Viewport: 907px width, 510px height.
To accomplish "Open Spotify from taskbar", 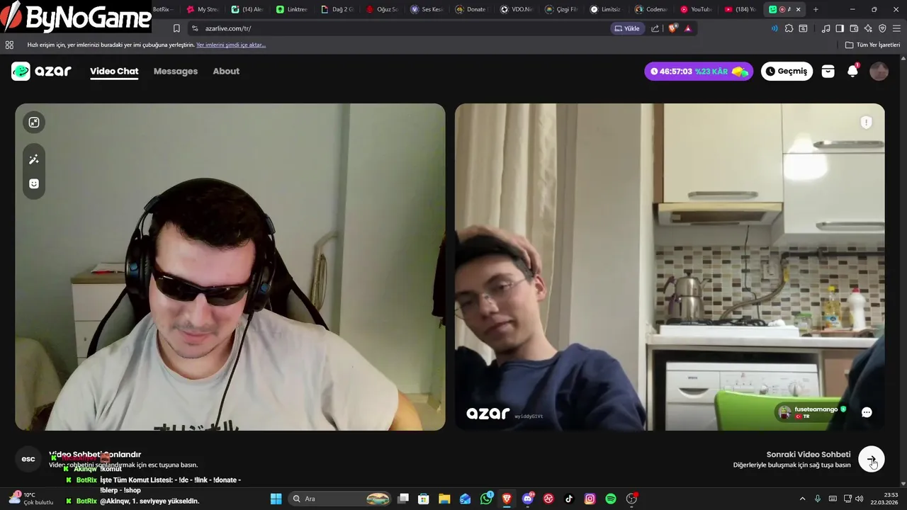I will point(611,499).
